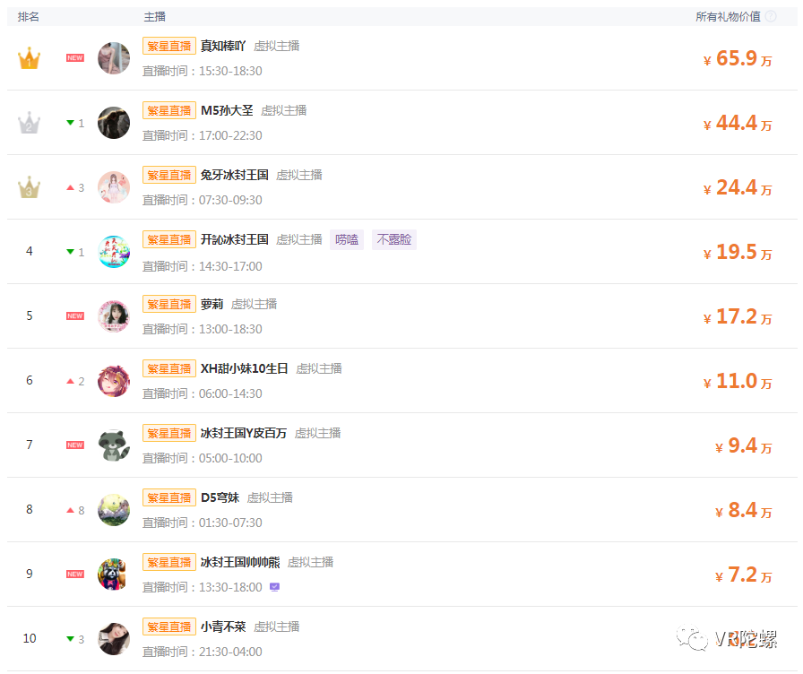Click 繁星直播 badge on 开沁冰封王国 row

pos(169,239)
